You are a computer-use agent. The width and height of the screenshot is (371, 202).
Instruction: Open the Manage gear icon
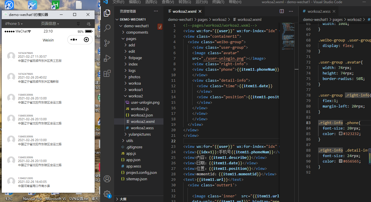(x=107, y=194)
